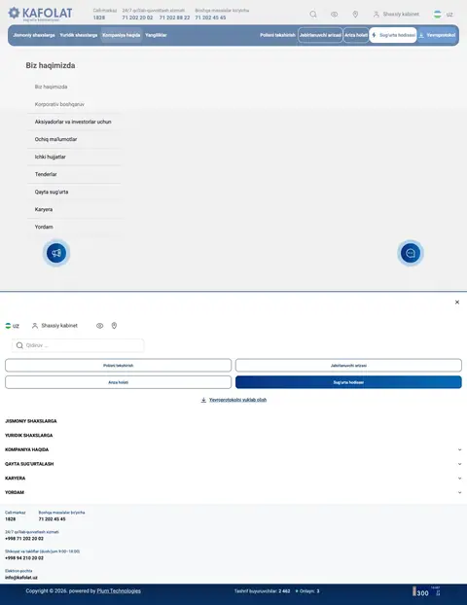
Task: Click call-center number 1828 in footer
Action: [11, 519]
